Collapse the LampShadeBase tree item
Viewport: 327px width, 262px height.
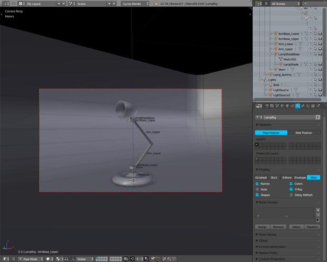[270, 54]
